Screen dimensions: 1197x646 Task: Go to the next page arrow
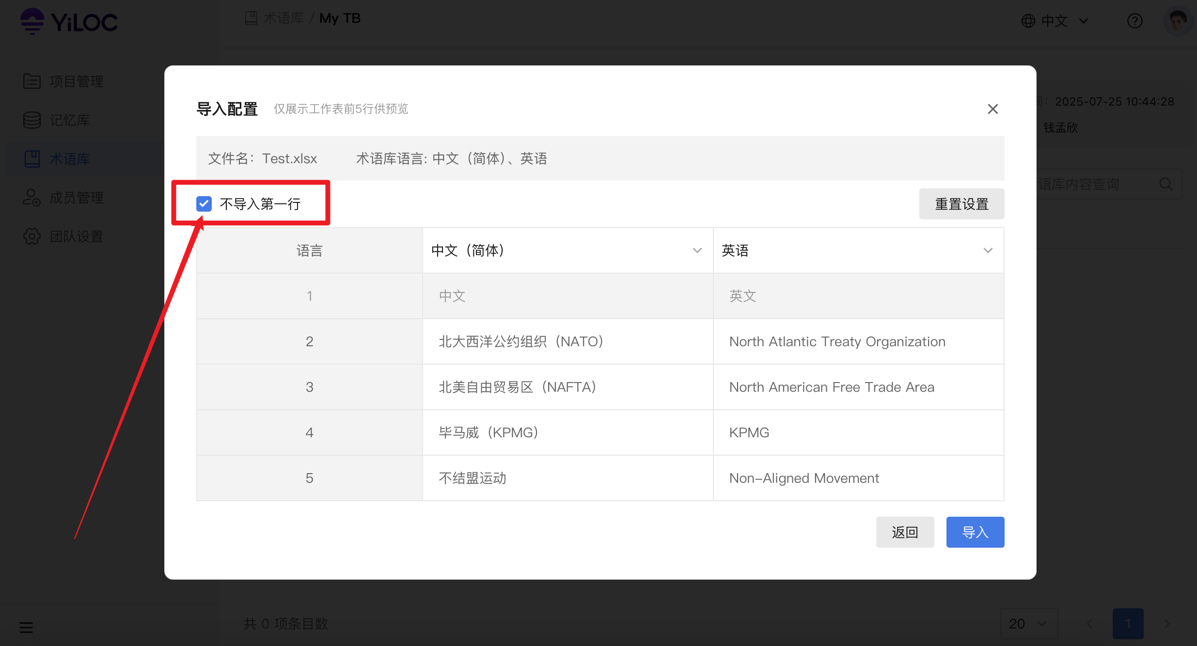point(1167,624)
